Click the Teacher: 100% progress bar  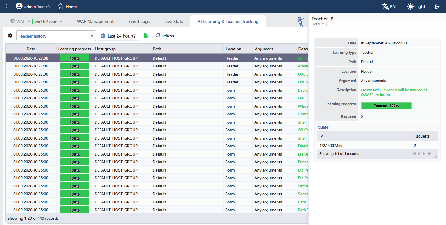(386, 106)
